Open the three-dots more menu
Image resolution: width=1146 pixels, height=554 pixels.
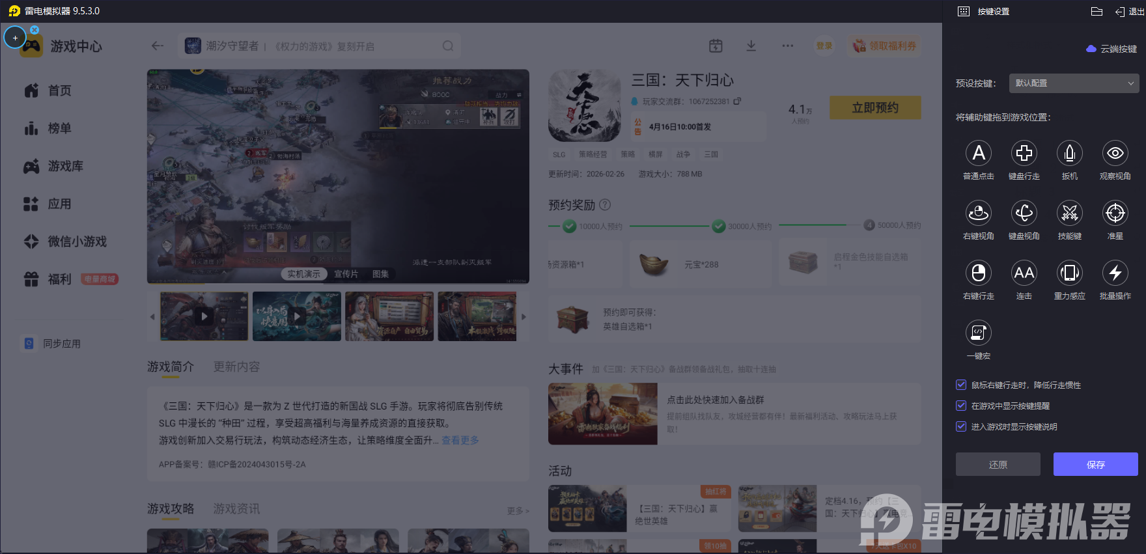click(x=788, y=46)
